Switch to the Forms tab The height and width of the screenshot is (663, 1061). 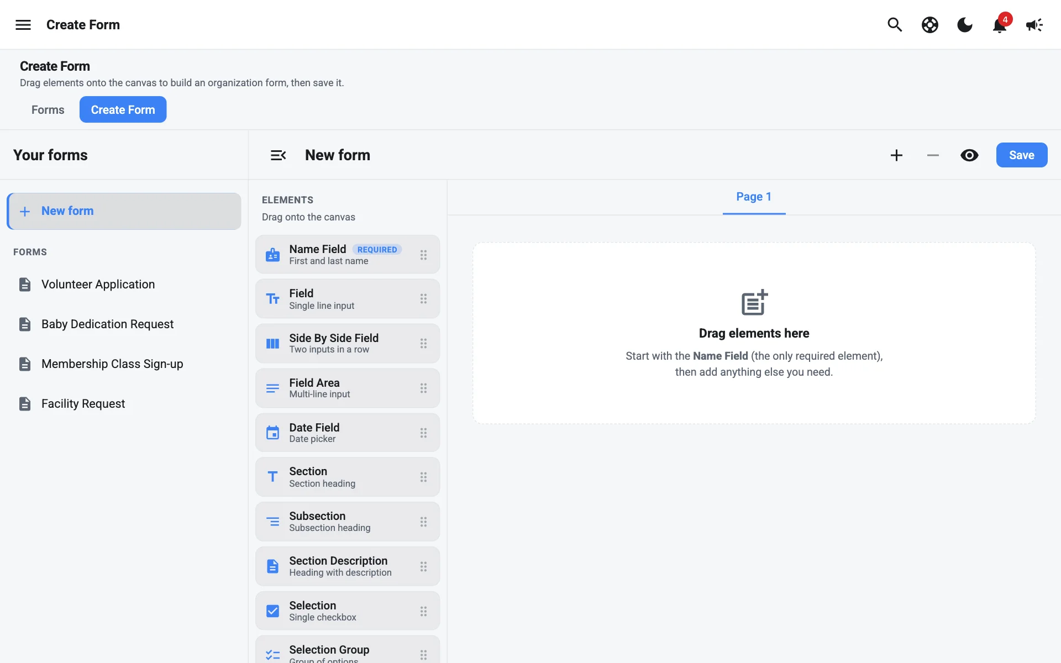pos(48,109)
